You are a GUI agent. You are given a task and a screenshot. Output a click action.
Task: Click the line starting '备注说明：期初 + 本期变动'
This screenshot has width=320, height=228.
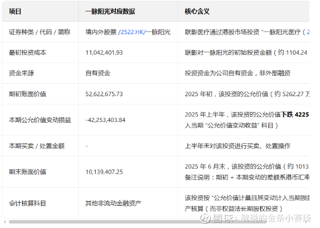coord(247,177)
